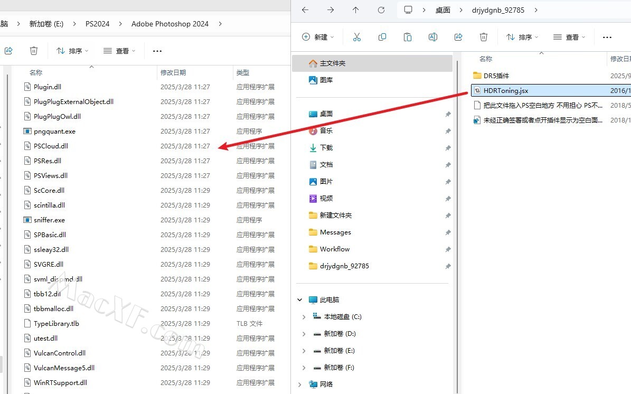Click PS2024 in the breadcrumb path
This screenshot has height=394, width=631.
click(x=97, y=24)
